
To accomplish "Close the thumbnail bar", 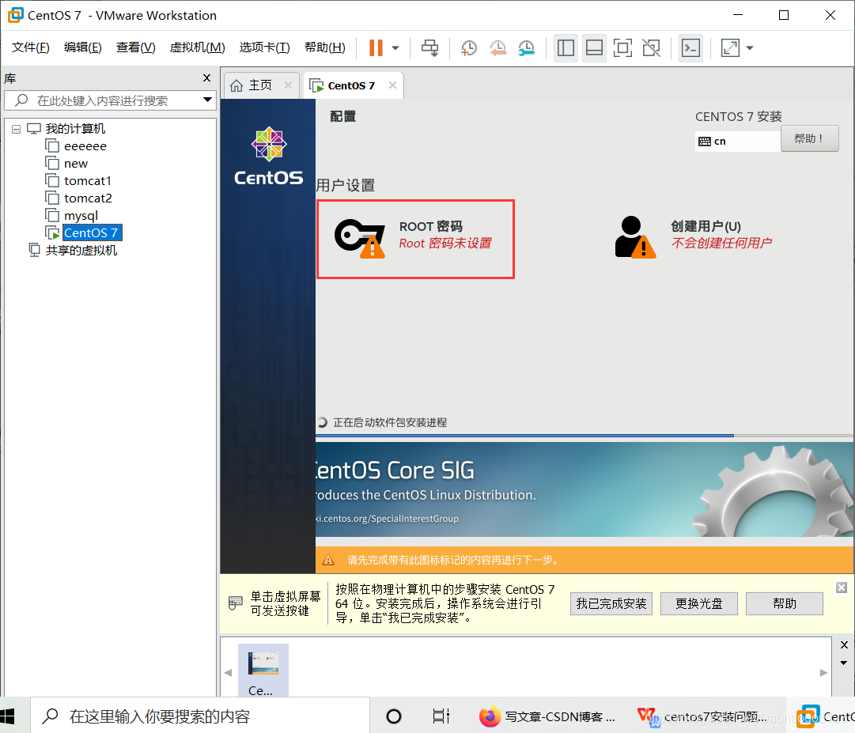I will click(844, 644).
